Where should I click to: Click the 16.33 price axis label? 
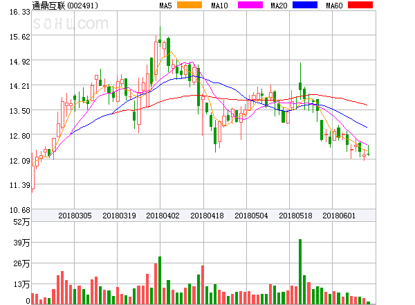pyautogui.click(x=20, y=12)
